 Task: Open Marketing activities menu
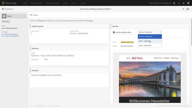coord(36,3)
